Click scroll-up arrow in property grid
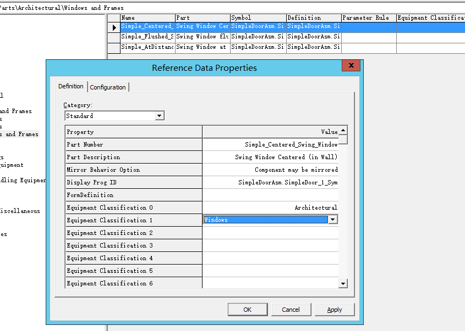The image size is (465, 331). tap(343, 131)
